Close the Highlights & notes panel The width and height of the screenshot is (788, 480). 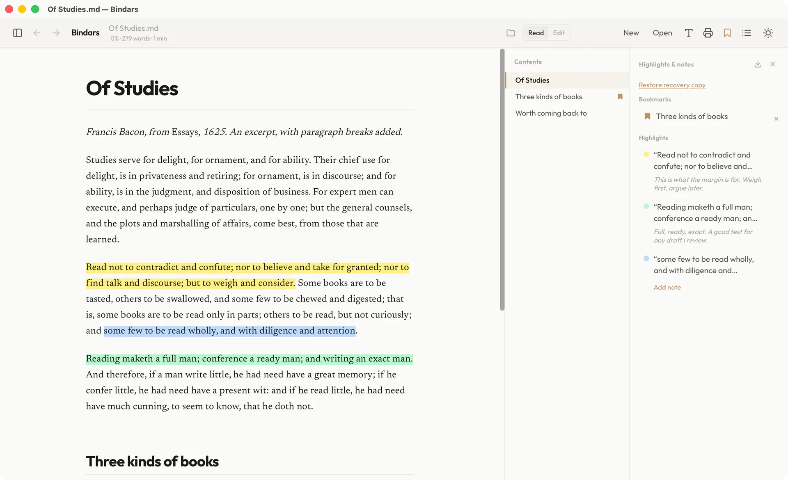[x=773, y=64]
